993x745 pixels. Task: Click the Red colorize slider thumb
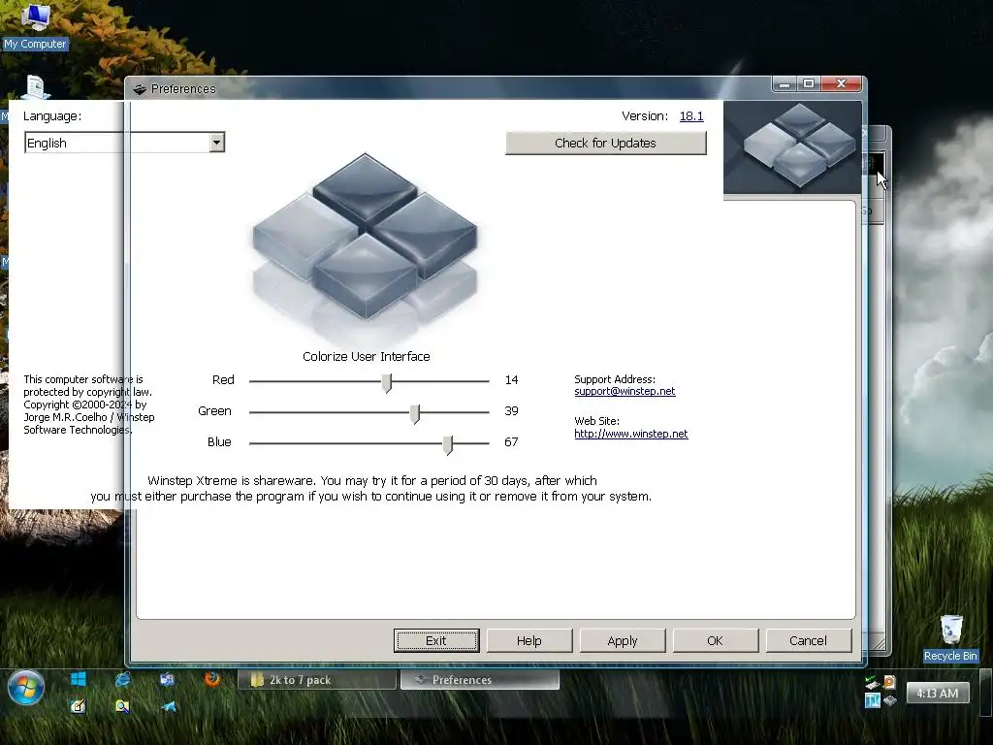[386, 382]
